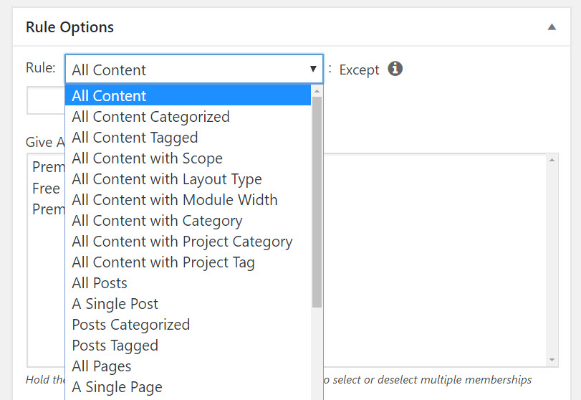Pick All Content Tagged option
This screenshot has width=581, height=400.
[x=188, y=138]
